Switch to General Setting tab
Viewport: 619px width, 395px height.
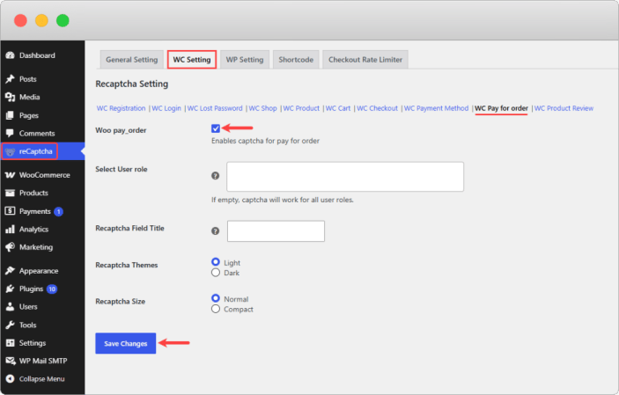[131, 60]
